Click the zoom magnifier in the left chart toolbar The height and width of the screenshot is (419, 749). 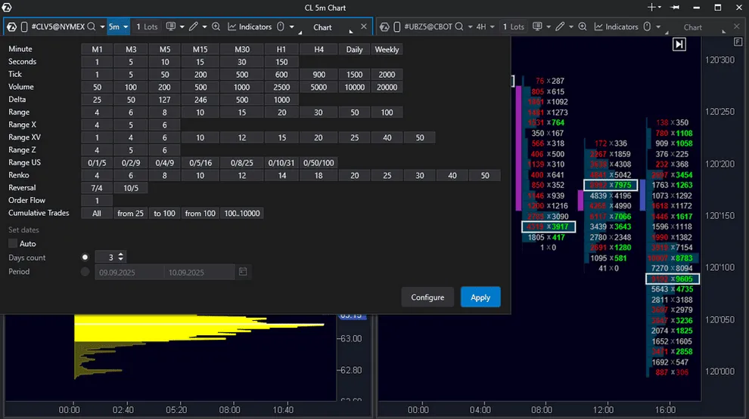216,26
